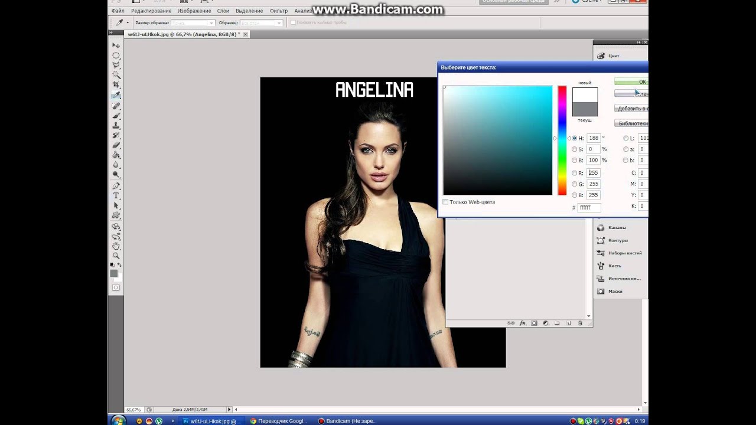Viewport: 756px width, 425px height.
Task: Select the Elliptical Marquee tool
Action: 116,55
